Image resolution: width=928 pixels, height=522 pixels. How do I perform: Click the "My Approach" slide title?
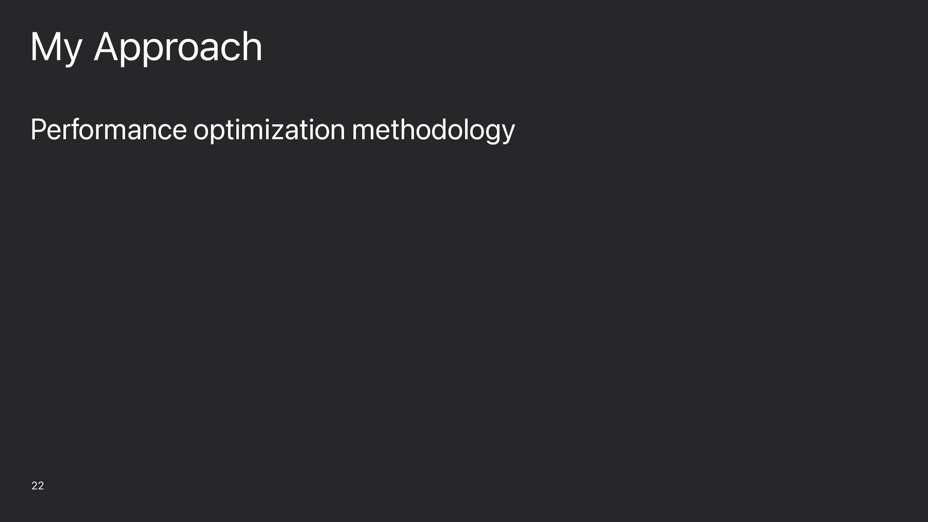tap(146, 47)
